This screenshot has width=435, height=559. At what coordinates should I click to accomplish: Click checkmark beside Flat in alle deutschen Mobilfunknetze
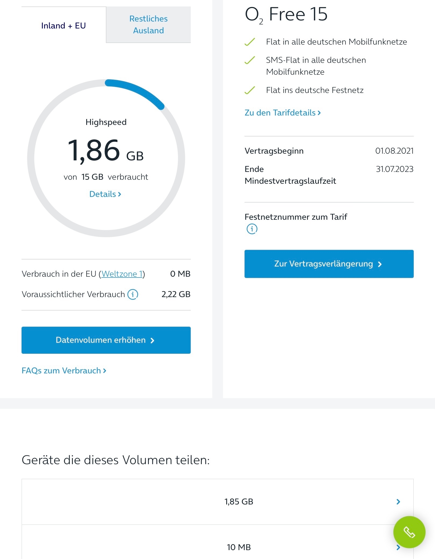(250, 42)
